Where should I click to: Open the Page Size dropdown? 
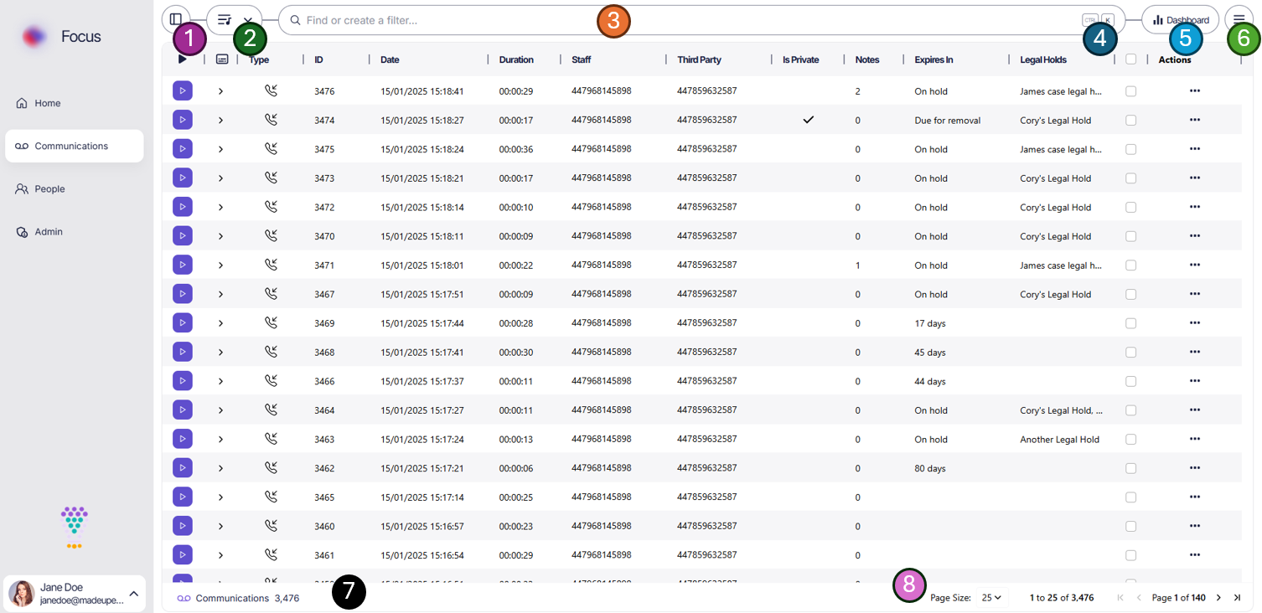pyautogui.click(x=991, y=598)
